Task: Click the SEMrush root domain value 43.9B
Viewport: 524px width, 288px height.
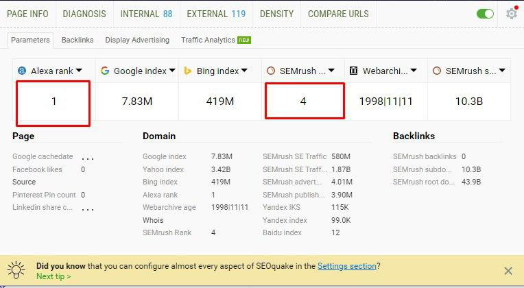Action: (471, 182)
